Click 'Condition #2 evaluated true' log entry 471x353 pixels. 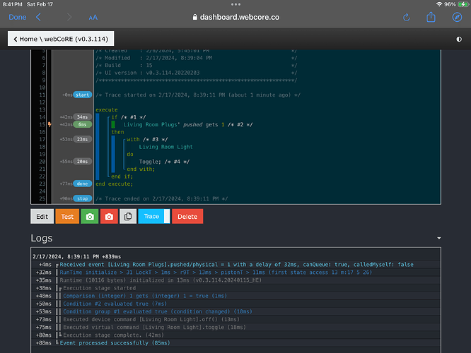[x=115, y=304]
